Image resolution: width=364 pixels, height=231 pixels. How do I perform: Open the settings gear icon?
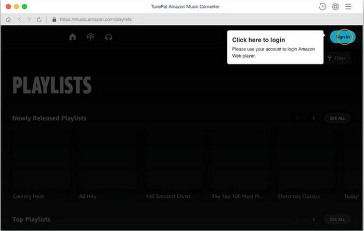(x=335, y=7)
